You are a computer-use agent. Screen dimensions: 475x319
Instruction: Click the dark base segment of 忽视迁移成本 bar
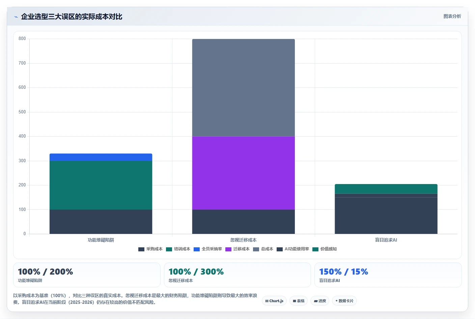(x=244, y=222)
